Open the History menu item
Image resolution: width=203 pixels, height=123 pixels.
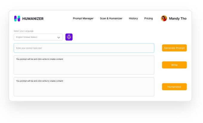[133, 18]
